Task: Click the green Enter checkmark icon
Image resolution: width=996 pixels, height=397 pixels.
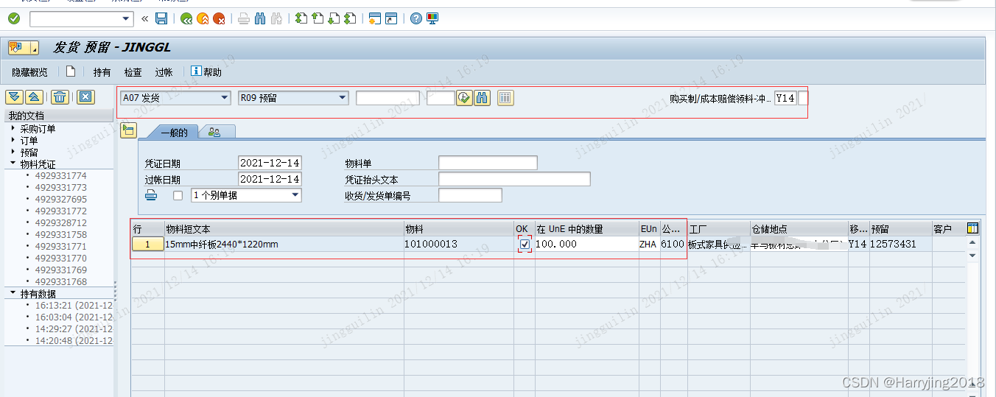Action: point(14,18)
